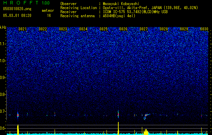The width and height of the screenshot is (212, 135).
Task: Click the 0830 time marker
Action: pos(204,29)
